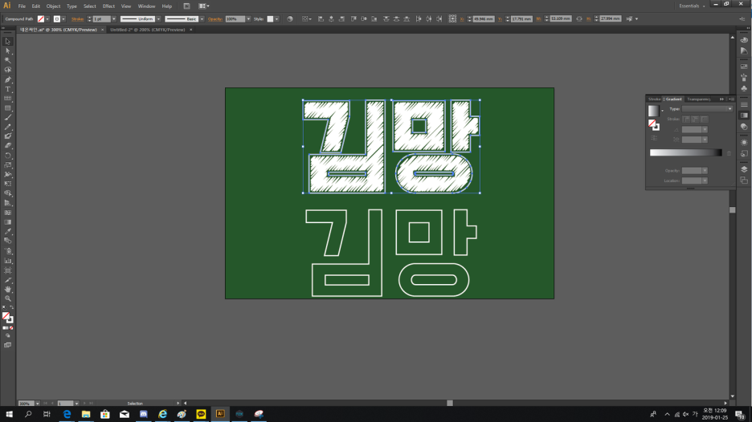Click the Reverse Gradient icon
752x422 pixels.
(654, 137)
